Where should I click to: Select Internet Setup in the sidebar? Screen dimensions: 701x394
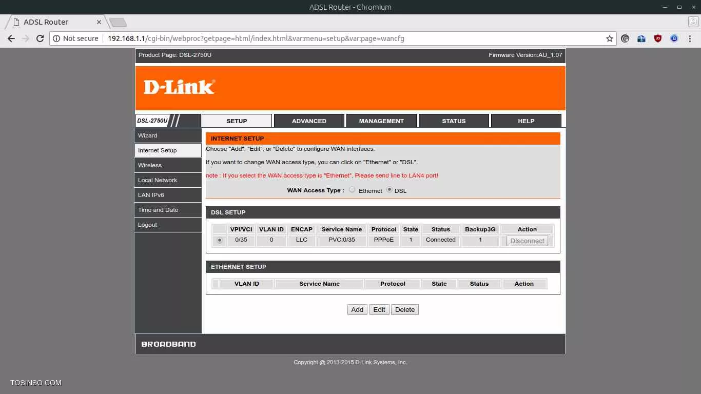pos(168,150)
